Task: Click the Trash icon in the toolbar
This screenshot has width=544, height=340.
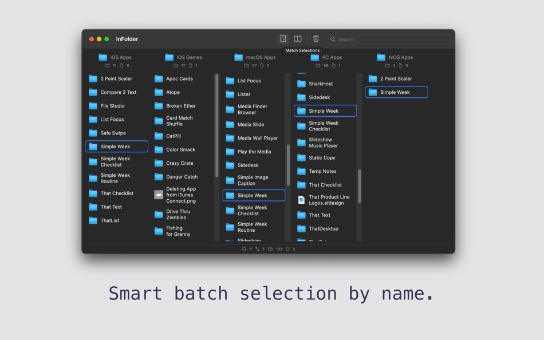Action: click(316, 38)
